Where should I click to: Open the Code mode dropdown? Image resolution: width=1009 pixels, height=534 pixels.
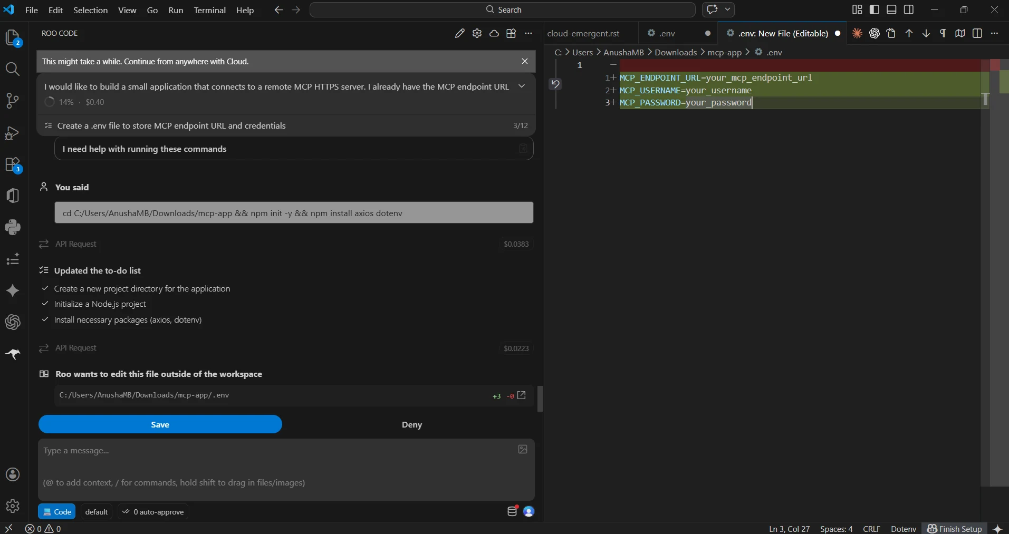click(x=57, y=512)
